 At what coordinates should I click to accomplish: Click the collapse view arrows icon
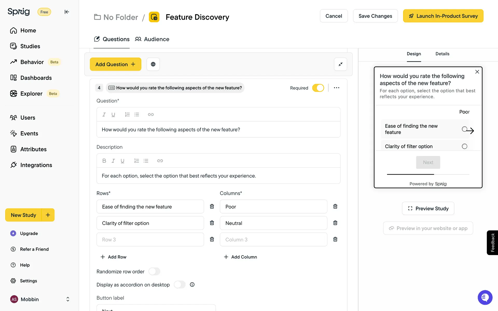(x=340, y=64)
